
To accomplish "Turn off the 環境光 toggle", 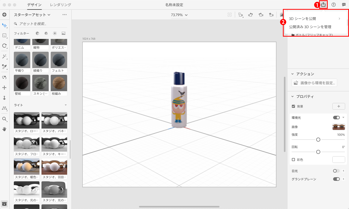I will pyautogui.click(x=336, y=118).
